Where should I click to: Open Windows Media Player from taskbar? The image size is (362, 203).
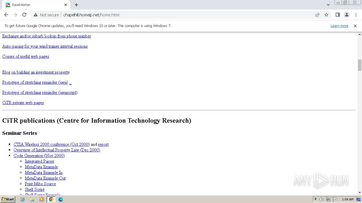42,199
